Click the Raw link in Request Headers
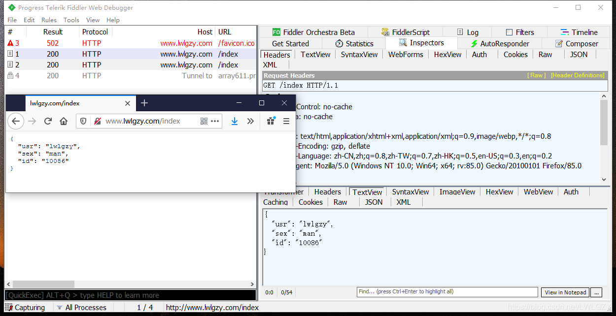616x316 pixels. click(x=537, y=75)
